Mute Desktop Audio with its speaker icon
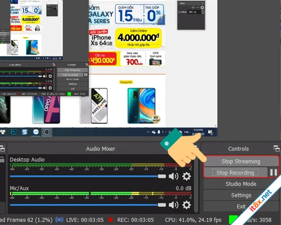 pyautogui.click(x=174, y=176)
